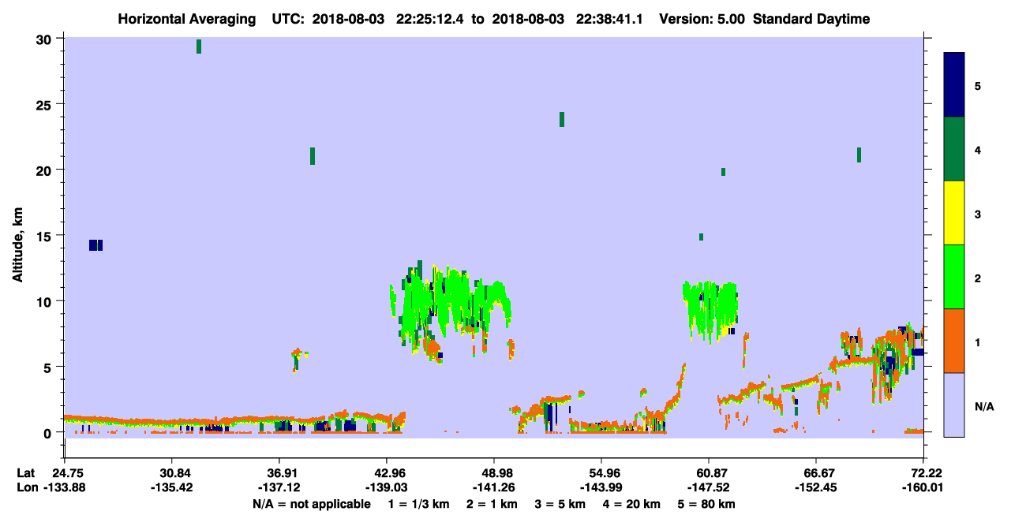The width and height of the screenshot is (1026, 526).
Task: Click the dark green feature near 24 km altitude
Action: [x=562, y=119]
